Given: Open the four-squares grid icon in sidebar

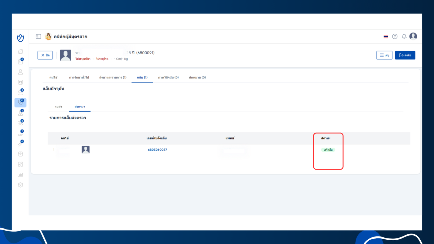Looking at the screenshot, I should (x=20, y=164).
